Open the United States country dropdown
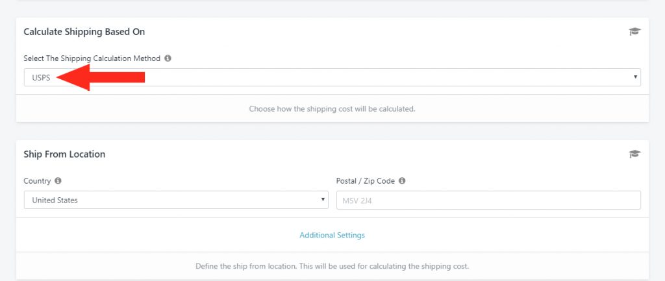Image resolution: width=665 pixels, height=281 pixels. (176, 200)
